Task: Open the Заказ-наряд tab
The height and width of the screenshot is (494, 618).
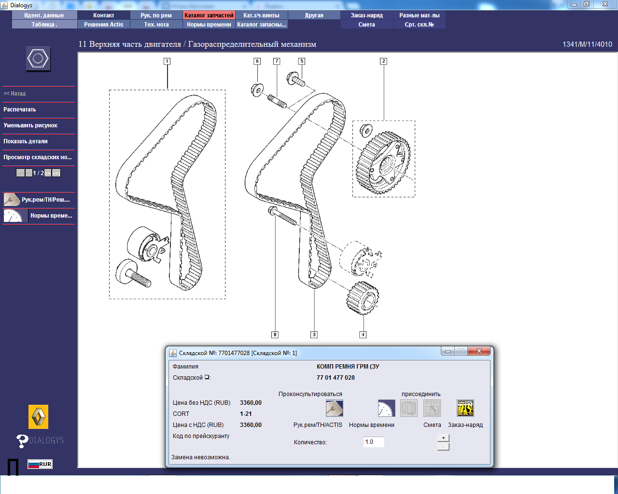Action: 367,15
